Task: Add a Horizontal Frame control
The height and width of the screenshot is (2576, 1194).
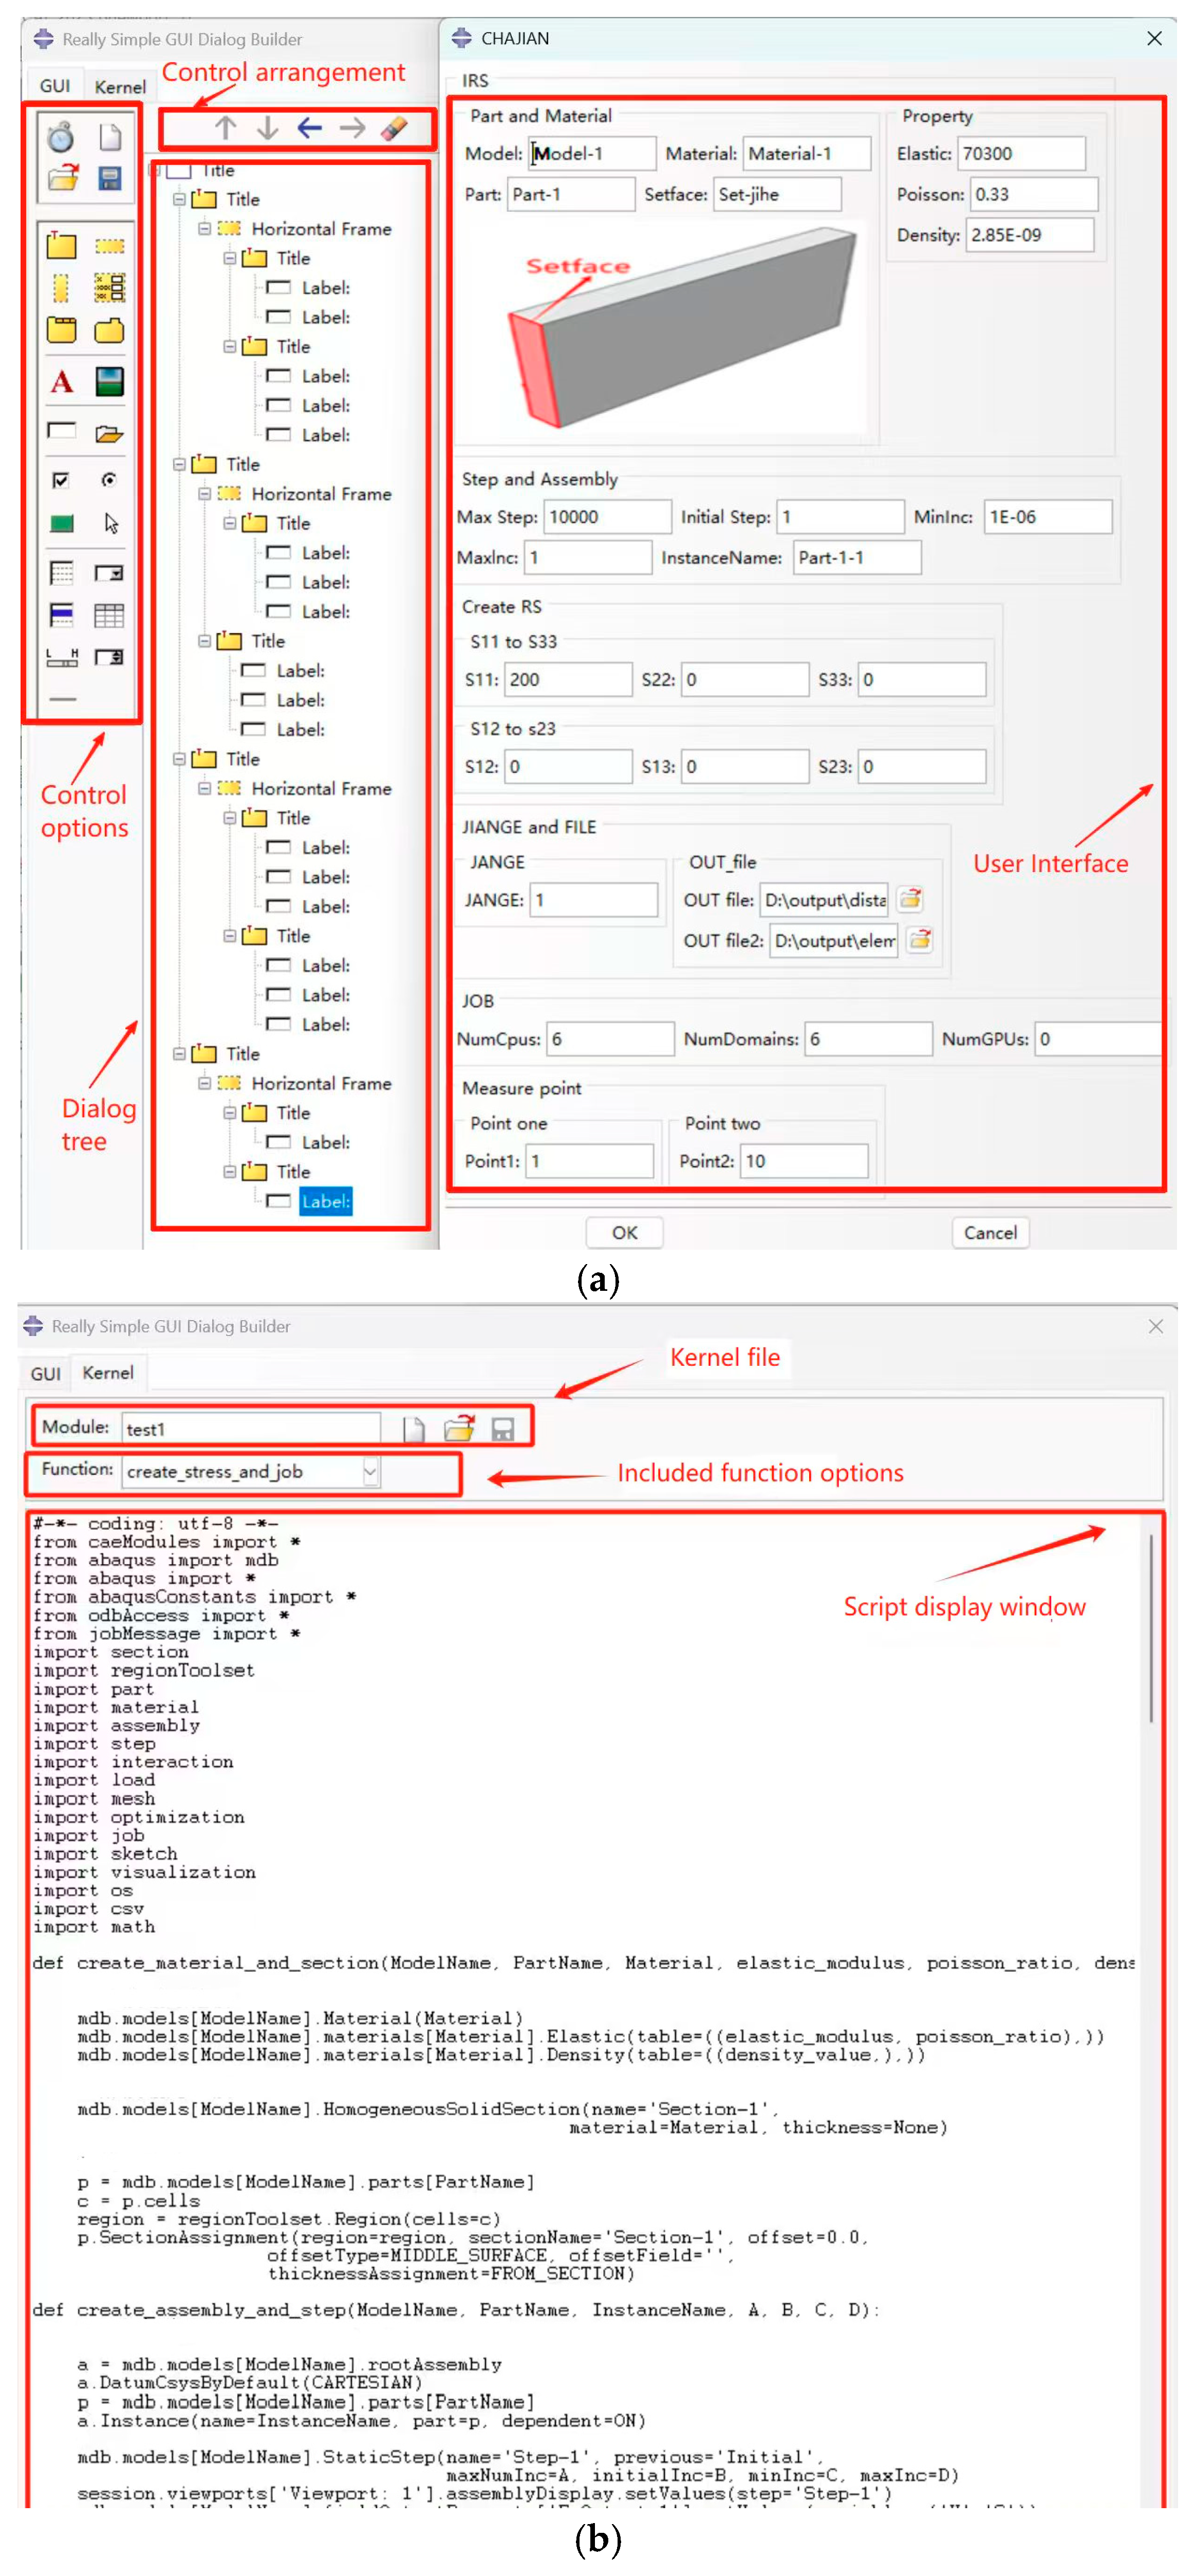Action: 109,246
